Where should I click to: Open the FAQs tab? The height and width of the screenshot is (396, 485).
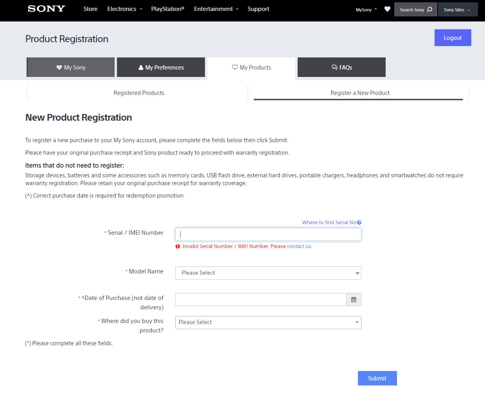click(x=341, y=67)
